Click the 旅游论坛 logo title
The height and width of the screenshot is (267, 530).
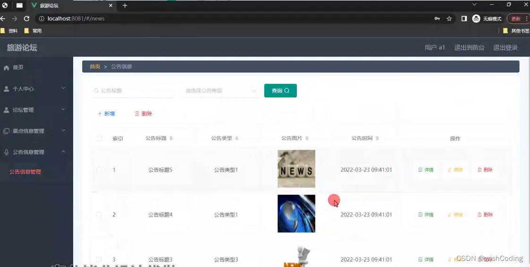coord(22,48)
